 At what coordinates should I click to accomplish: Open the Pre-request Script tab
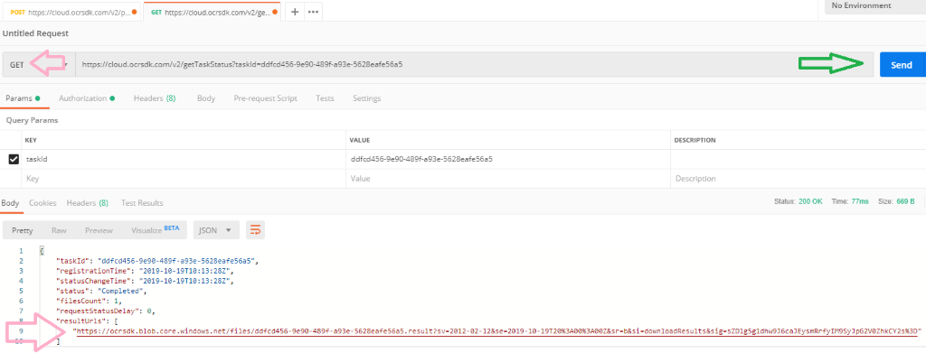[x=265, y=98]
